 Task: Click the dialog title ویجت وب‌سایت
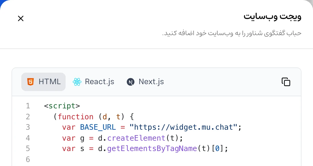[272, 16]
